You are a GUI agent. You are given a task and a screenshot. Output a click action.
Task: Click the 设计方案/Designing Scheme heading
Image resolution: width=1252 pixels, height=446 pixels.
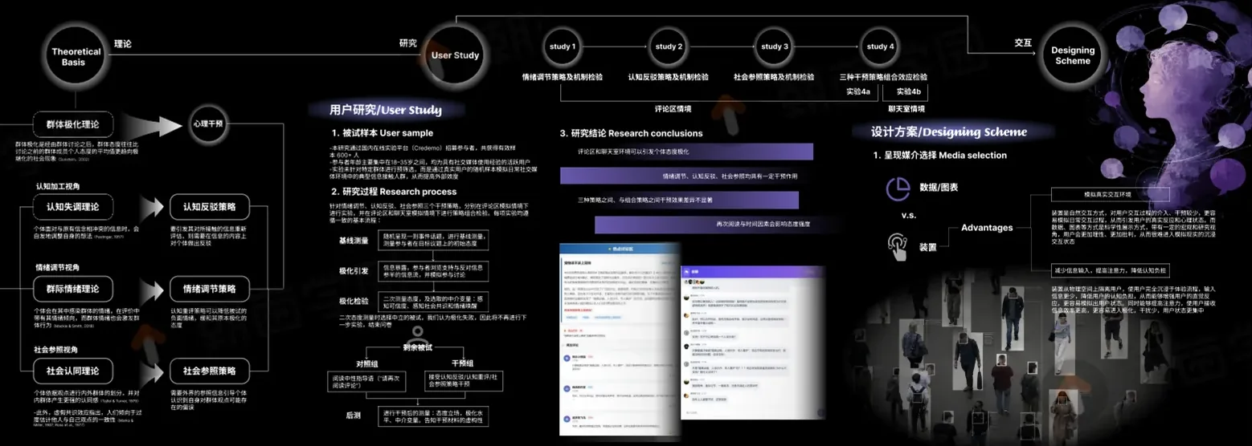(x=948, y=132)
